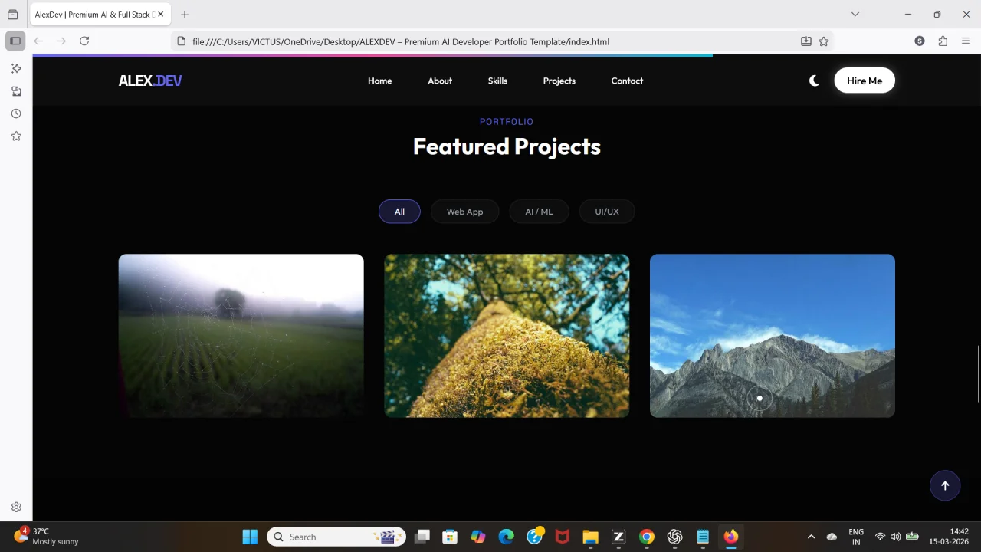Screen dimensions: 981x552
Task: Go to the About nav link
Action: coord(440,80)
